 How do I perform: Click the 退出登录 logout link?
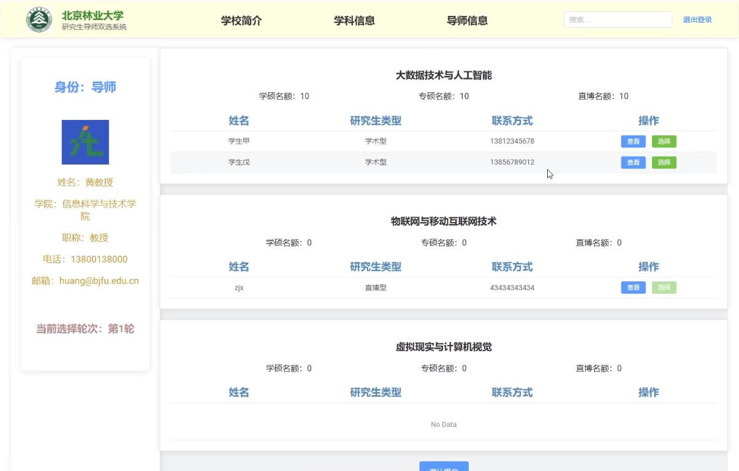697,19
